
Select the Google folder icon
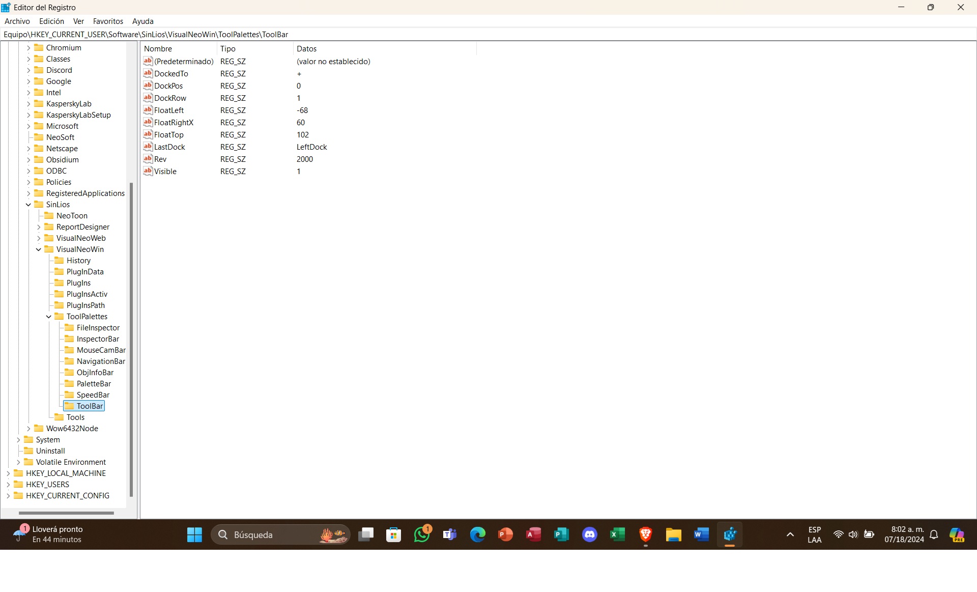(39, 81)
